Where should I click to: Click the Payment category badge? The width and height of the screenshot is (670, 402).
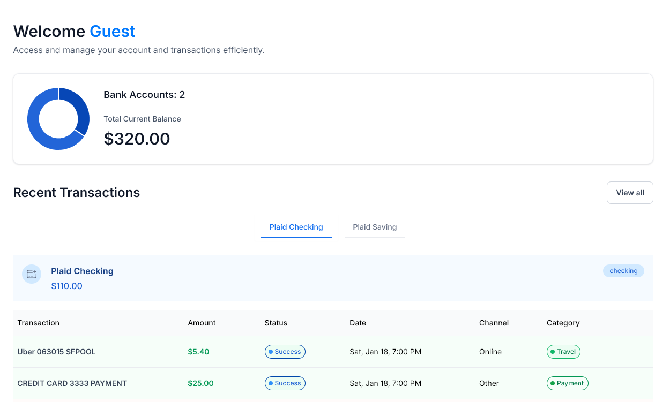click(567, 383)
